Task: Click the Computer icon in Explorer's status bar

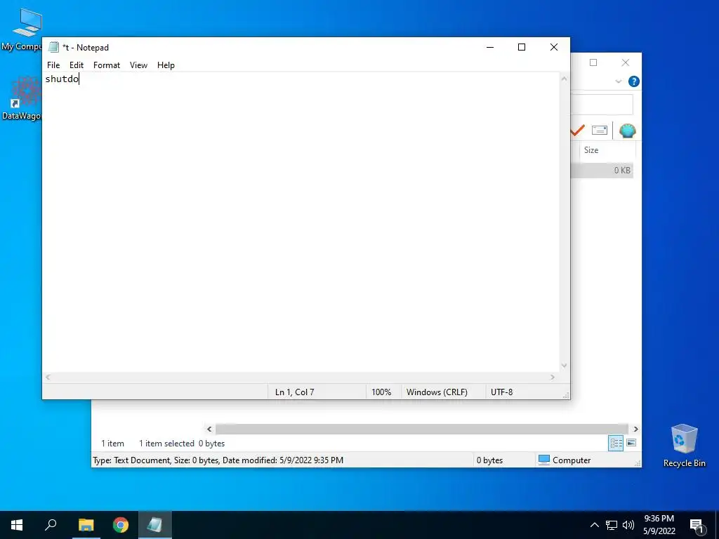Action: [x=544, y=460]
